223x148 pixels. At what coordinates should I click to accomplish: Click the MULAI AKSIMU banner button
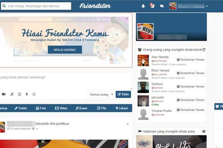coord(65,50)
